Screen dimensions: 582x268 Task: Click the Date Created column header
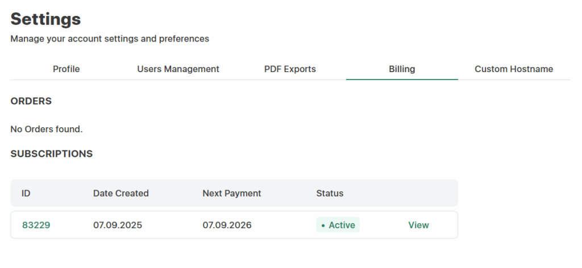pos(121,194)
